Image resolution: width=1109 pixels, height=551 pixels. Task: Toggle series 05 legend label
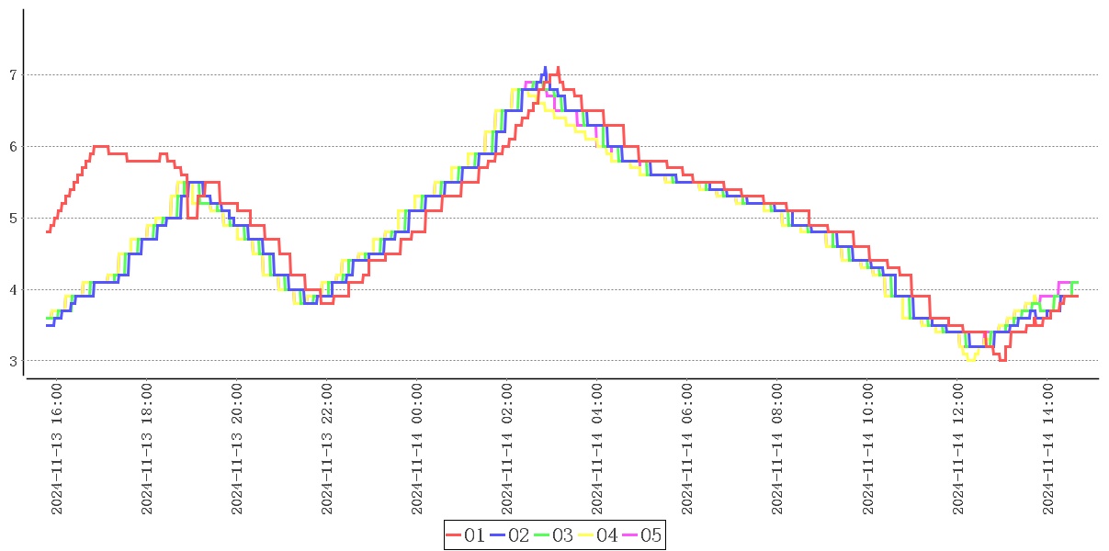(651, 535)
